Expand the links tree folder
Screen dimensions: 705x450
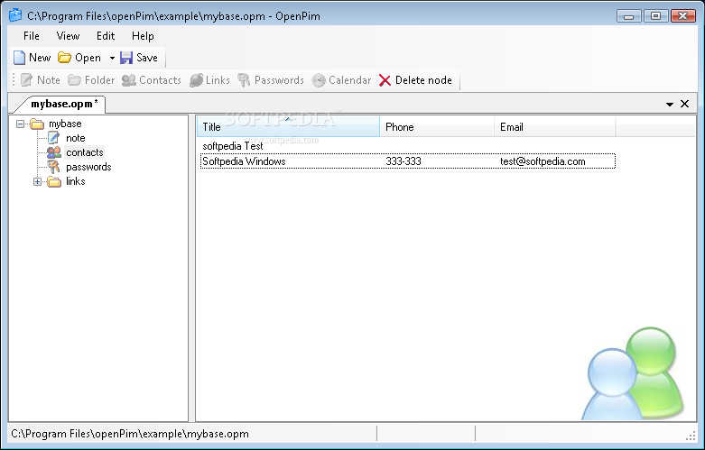point(37,181)
